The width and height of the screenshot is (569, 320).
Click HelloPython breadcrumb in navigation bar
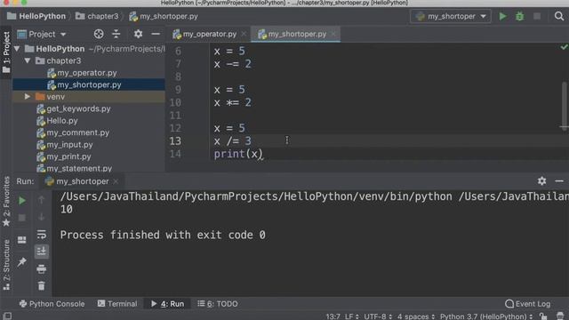(36, 16)
